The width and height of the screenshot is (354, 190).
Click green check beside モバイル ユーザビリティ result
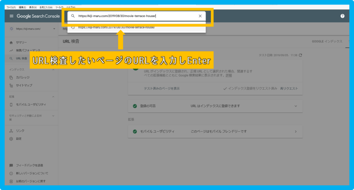coord(135,131)
